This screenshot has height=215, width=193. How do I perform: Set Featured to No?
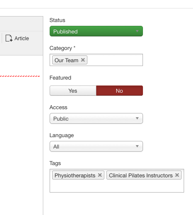[120, 91]
